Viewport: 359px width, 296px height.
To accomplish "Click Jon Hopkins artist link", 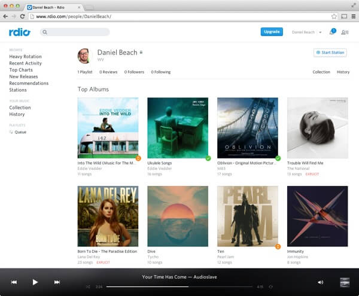I will (x=297, y=257).
